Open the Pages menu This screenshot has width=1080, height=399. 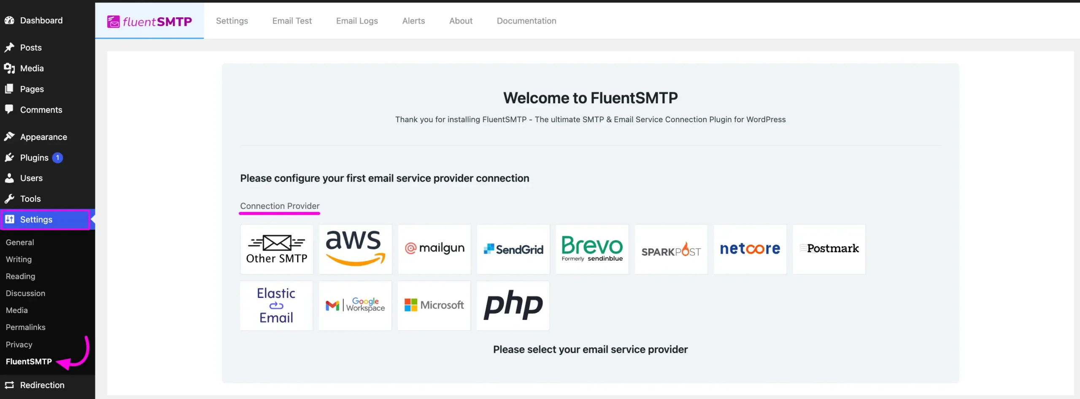pos(32,89)
